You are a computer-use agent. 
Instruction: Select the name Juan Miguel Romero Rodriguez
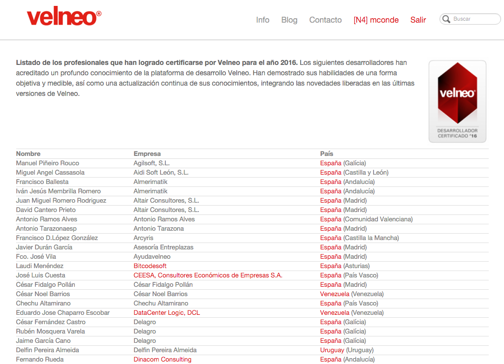point(61,201)
